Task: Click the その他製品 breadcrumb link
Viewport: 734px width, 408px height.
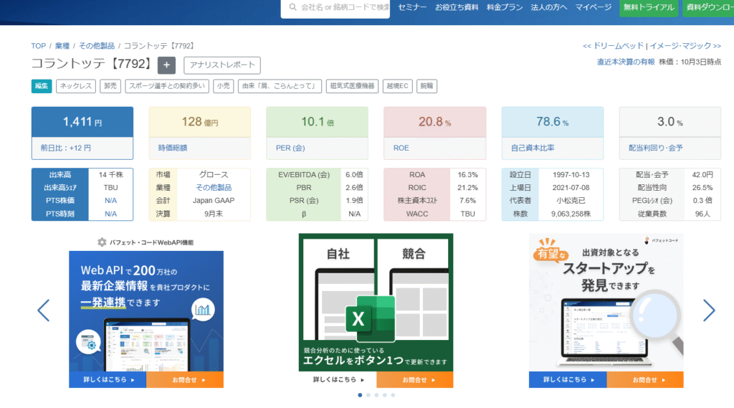Action: point(97,46)
